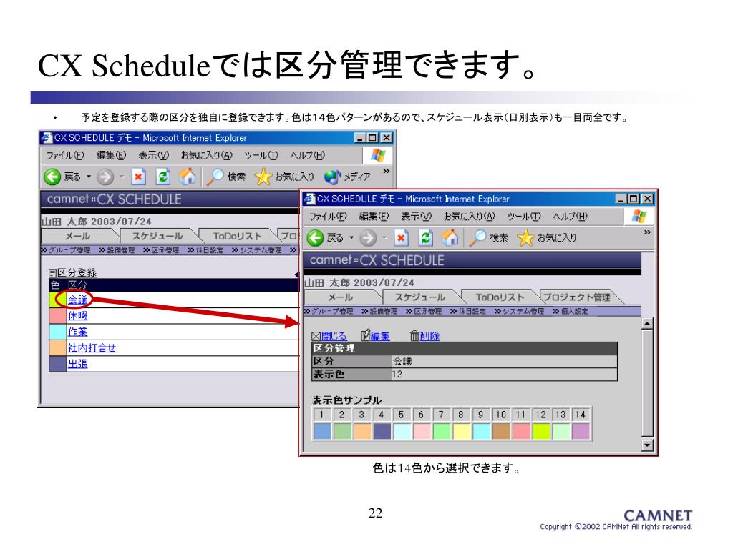Click 表示色 value field showing 12

(504, 375)
